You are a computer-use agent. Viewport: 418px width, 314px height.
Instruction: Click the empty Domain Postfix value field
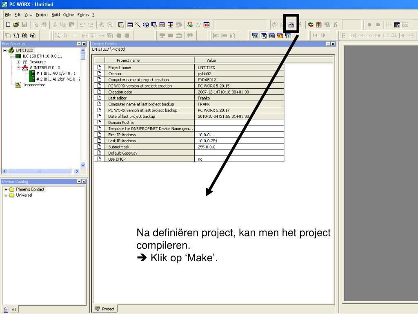239,122
